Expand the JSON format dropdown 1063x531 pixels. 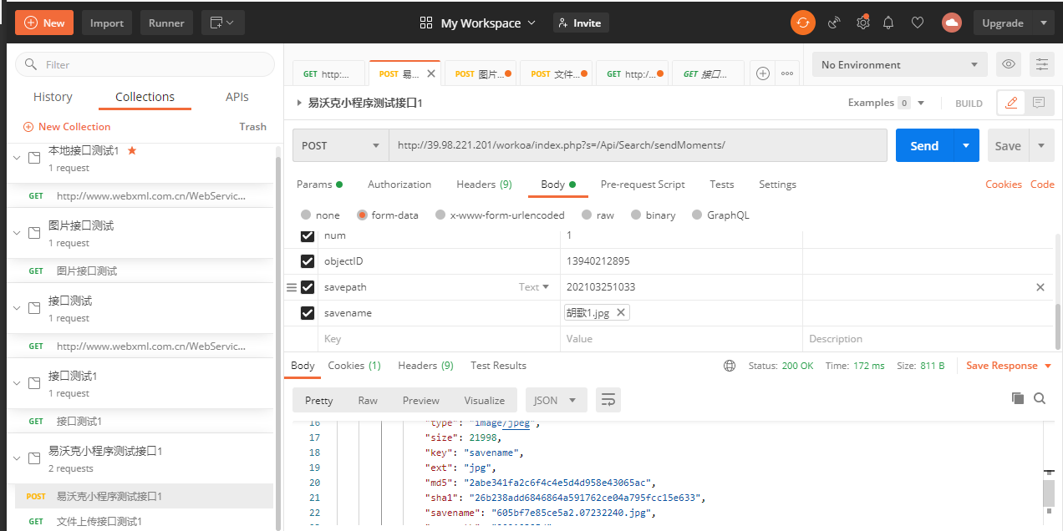[x=556, y=401]
